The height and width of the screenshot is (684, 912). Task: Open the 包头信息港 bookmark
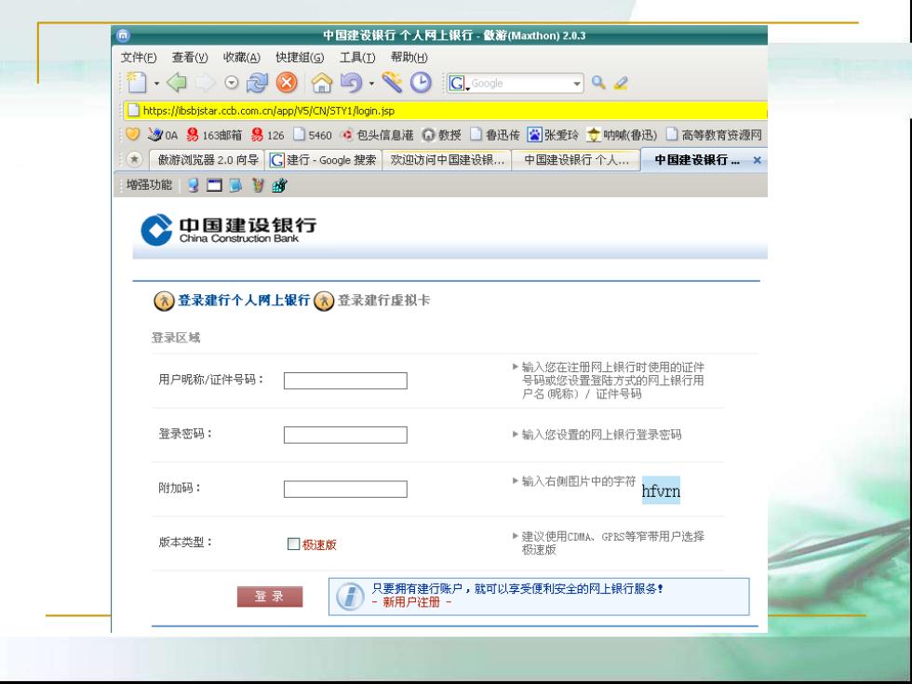point(377,135)
